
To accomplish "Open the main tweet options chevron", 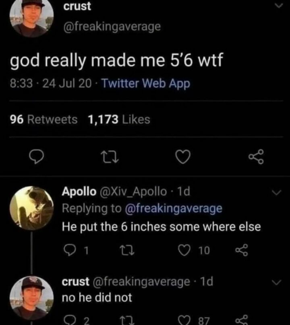I will pos(278,6).
